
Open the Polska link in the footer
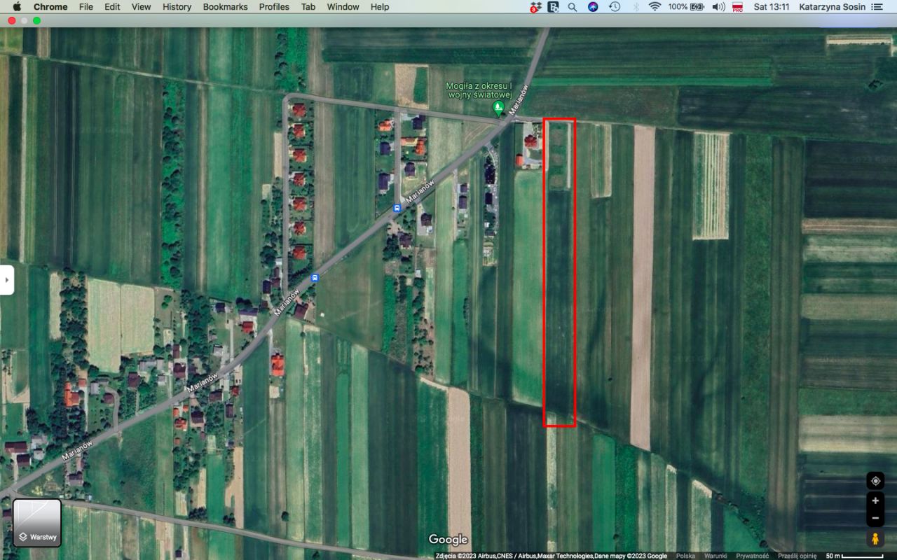pyautogui.click(x=685, y=556)
